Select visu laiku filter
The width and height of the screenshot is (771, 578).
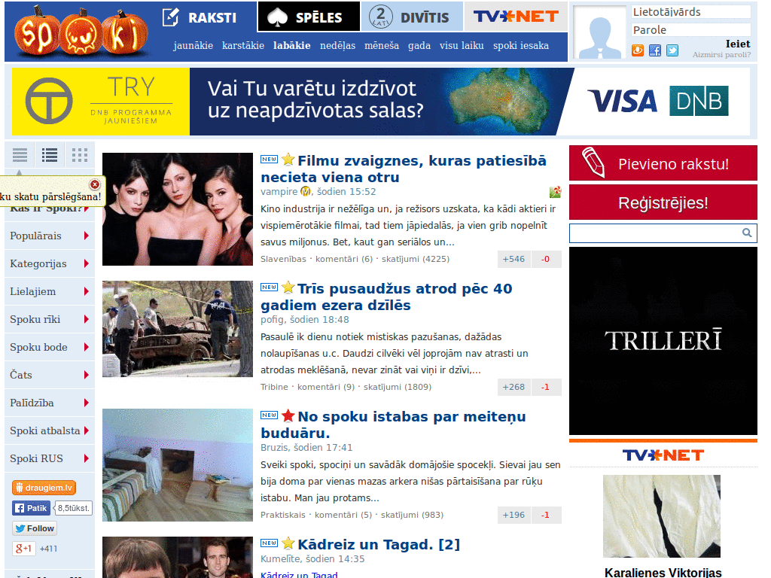pos(462,46)
